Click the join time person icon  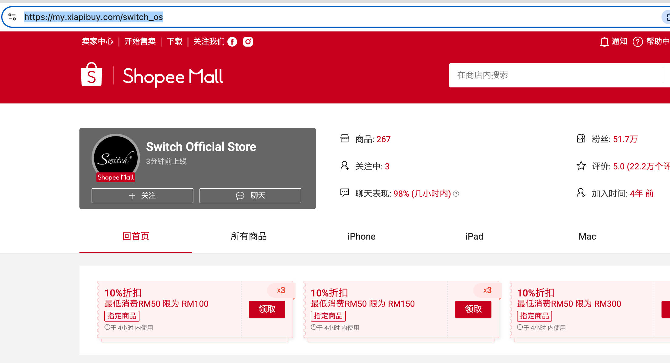[x=581, y=193]
